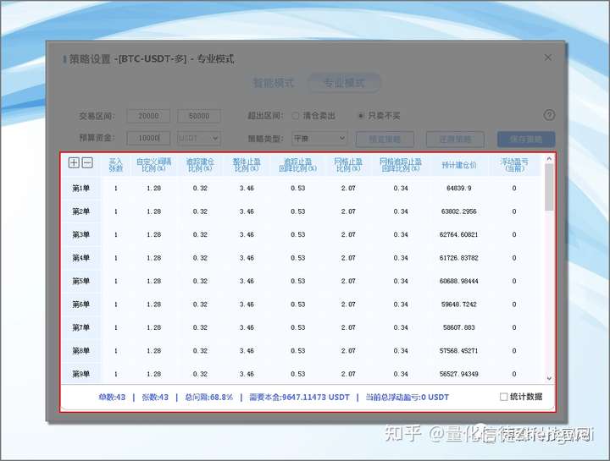Click the 还原策略 button
610x461 pixels.
pyautogui.click(x=455, y=139)
